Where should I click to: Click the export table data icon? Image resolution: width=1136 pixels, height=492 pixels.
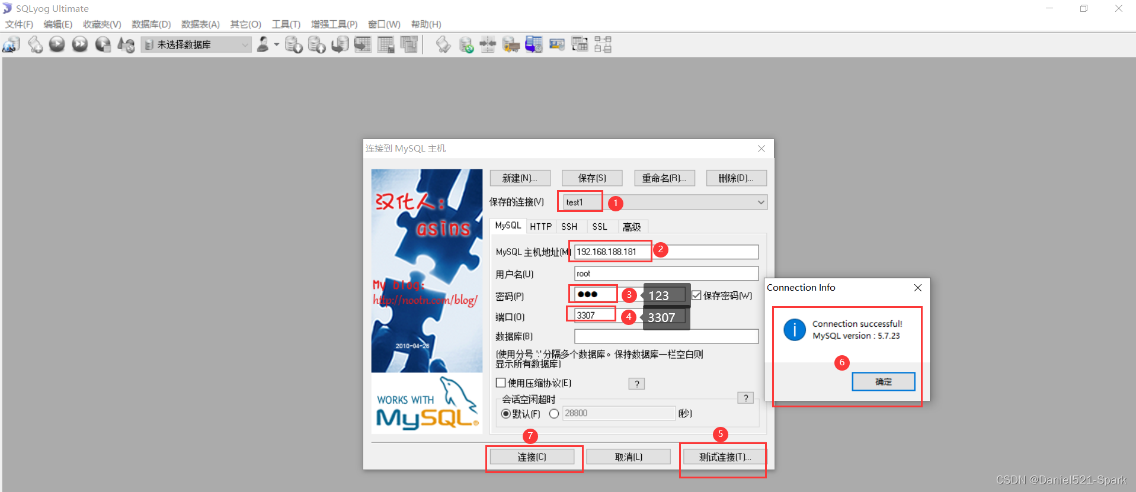coord(363,44)
